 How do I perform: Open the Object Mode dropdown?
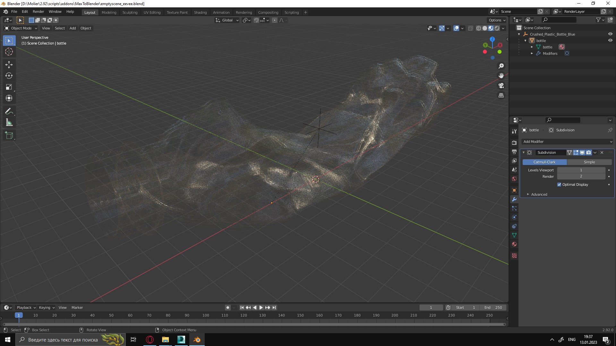[21, 28]
